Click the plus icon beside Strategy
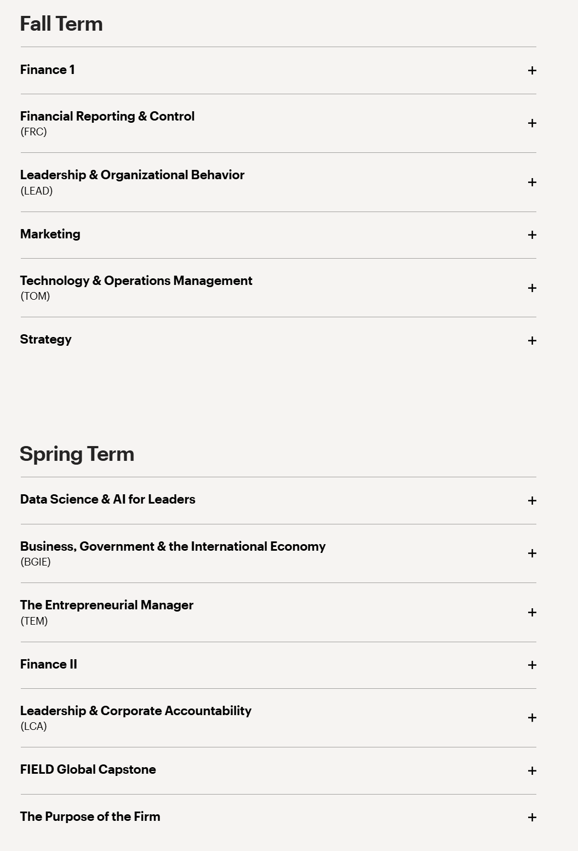This screenshot has width=578, height=851. [x=531, y=340]
